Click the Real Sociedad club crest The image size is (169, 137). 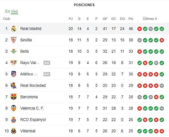[x=14, y=85]
